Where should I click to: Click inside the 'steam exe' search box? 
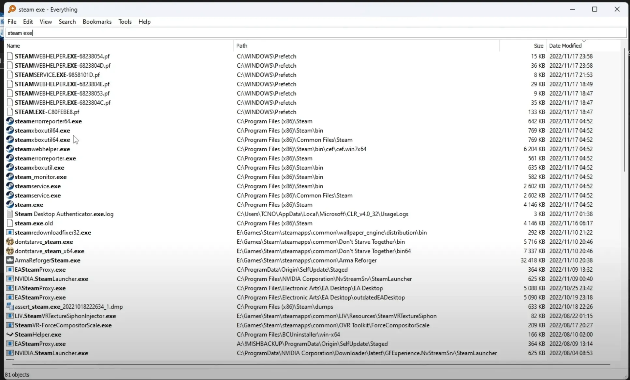pyautogui.click(x=316, y=33)
